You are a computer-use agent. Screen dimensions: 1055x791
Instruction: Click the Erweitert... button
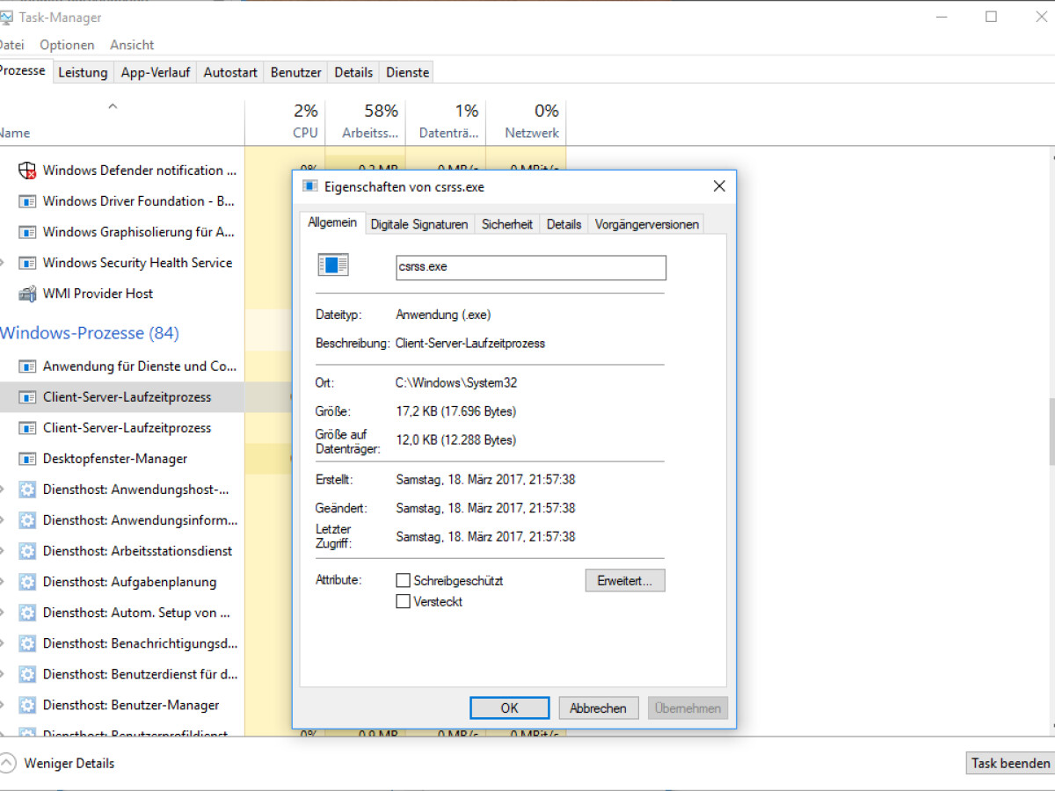[624, 581]
